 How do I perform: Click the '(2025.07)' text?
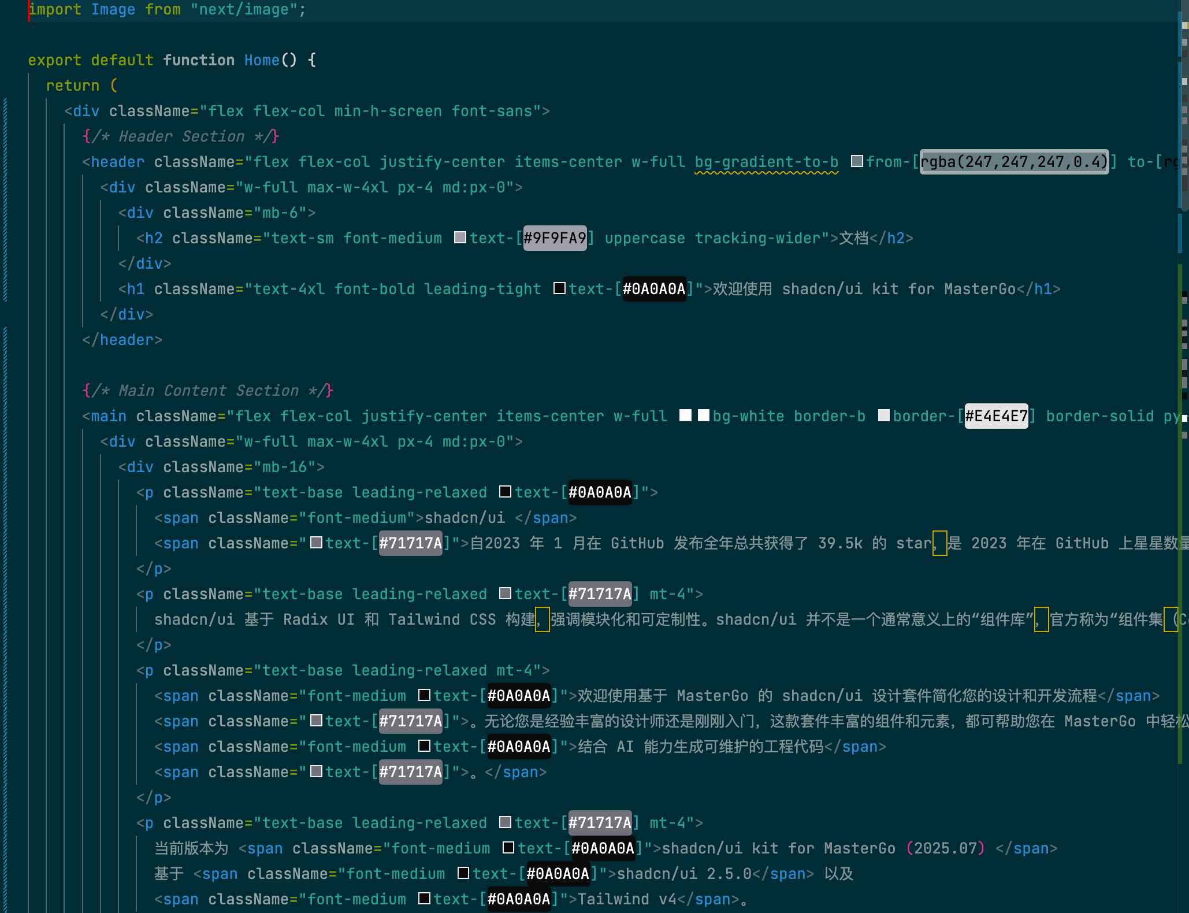[x=945, y=848]
